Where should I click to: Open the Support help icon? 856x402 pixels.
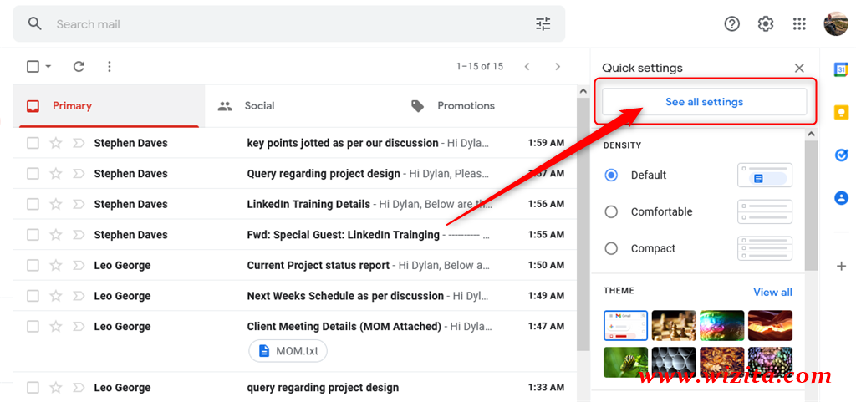731,24
